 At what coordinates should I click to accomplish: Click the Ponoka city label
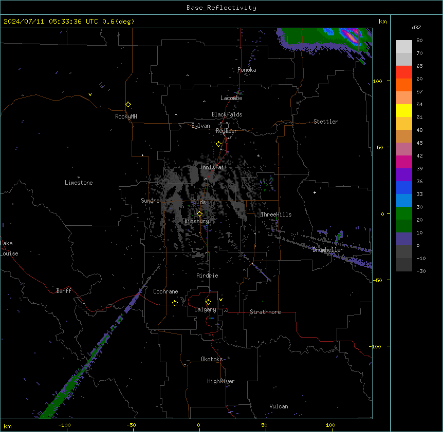point(247,70)
